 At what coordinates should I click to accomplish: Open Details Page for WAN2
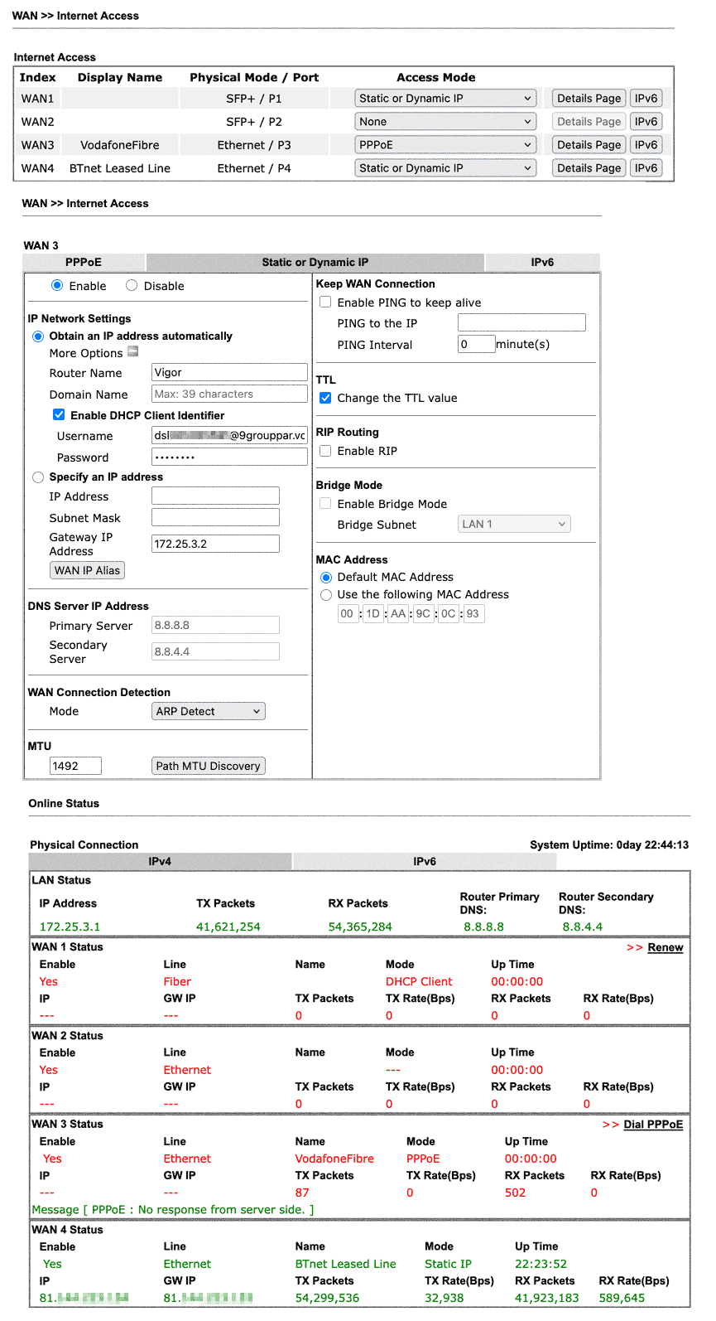tap(589, 121)
